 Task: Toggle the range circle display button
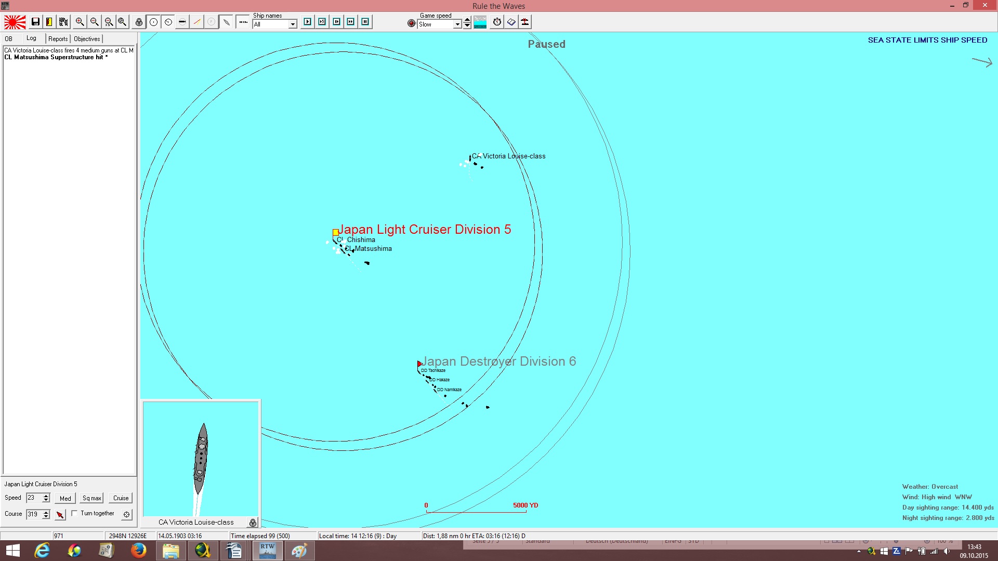pos(153,22)
